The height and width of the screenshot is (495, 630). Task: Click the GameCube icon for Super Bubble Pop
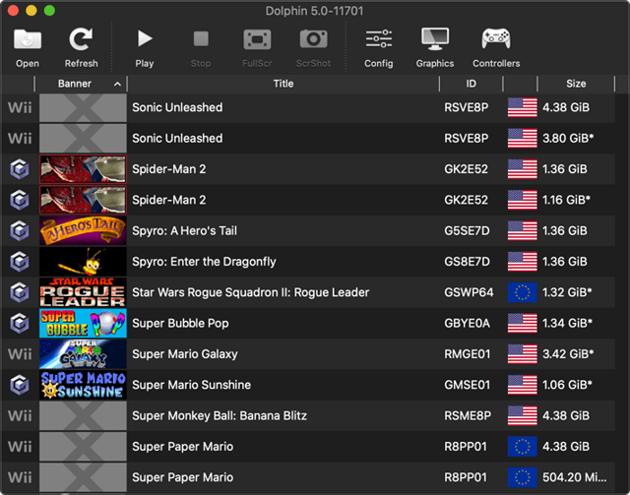click(x=20, y=323)
